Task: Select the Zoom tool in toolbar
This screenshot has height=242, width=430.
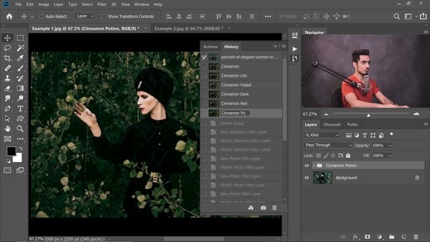Action: [20, 128]
